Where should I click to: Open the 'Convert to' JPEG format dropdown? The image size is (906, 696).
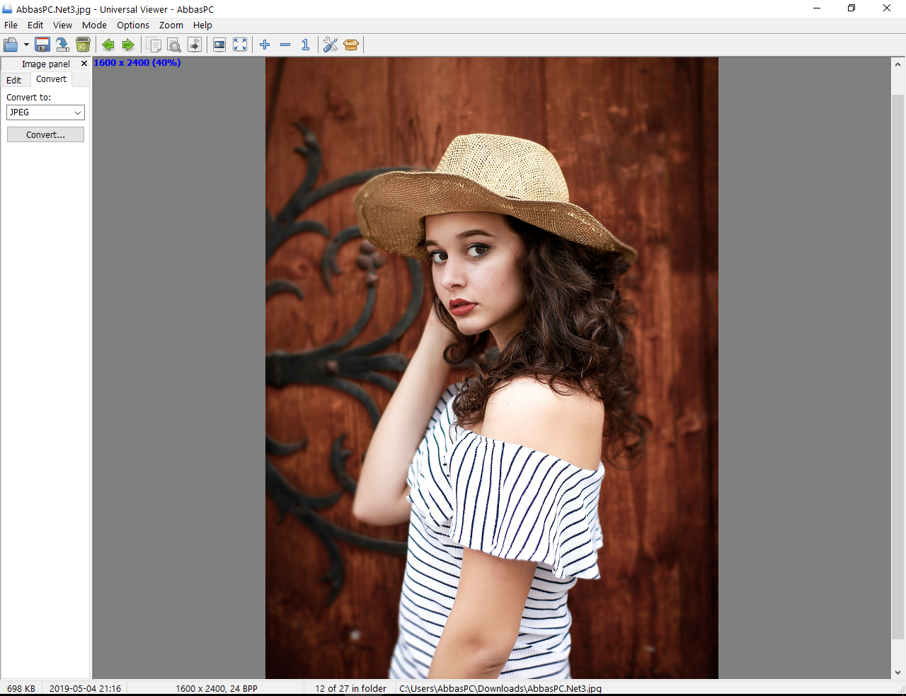(45, 112)
